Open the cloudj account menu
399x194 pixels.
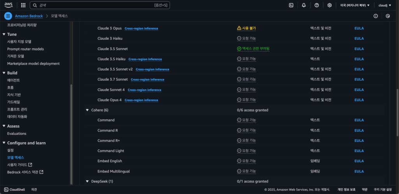click(x=385, y=5)
